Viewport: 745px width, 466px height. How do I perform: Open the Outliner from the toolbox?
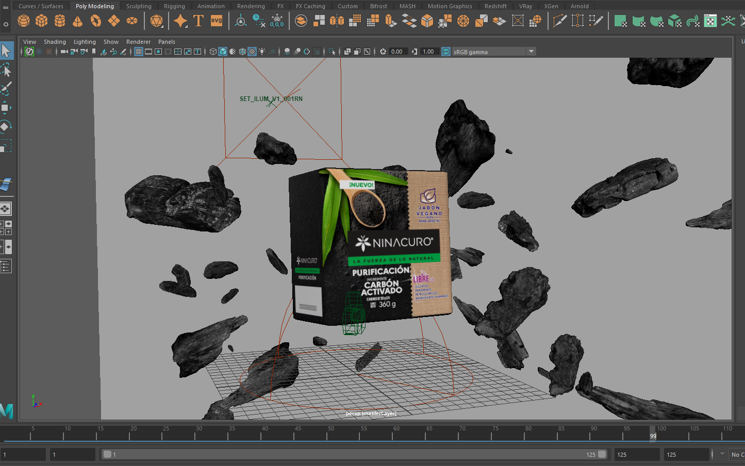coord(6,267)
